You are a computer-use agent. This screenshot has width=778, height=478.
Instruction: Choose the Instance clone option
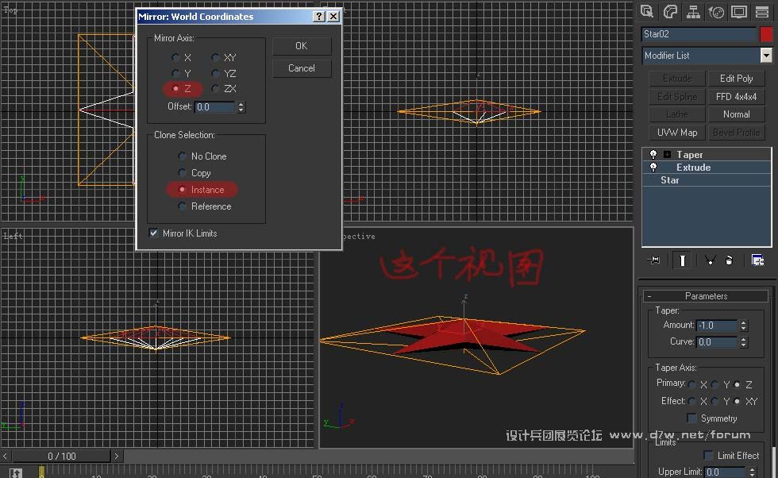pyautogui.click(x=182, y=189)
